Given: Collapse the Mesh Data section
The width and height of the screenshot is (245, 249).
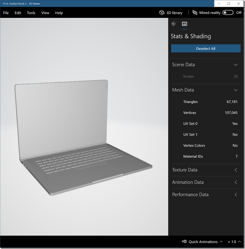Looking at the screenshot, I should (x=236, y=90).
